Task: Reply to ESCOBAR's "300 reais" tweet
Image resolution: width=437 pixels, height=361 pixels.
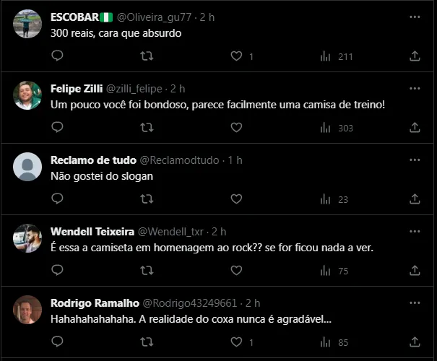Action: coord(57,56)
